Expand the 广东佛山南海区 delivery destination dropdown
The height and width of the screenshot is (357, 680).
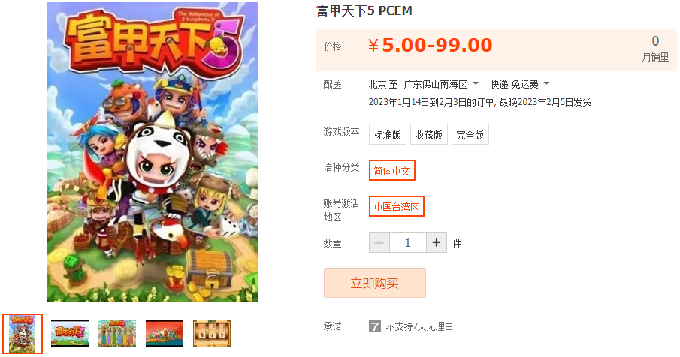point(441,84)
